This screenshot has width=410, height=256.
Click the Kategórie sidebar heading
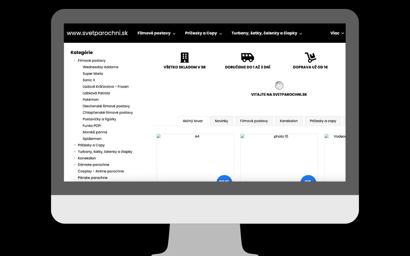pyautogui.click(x=82, y=53)
